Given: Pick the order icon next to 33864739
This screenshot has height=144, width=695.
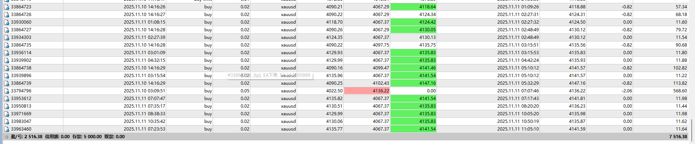Looking at the screenshot, I should (6, 83).
